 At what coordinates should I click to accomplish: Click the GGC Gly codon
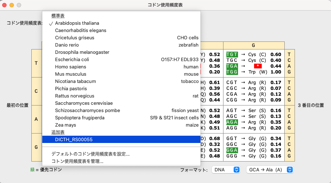coord(232,144)
